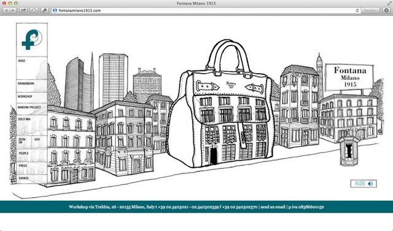
Task: Open the People menu item
Action: tap(23, 153)
